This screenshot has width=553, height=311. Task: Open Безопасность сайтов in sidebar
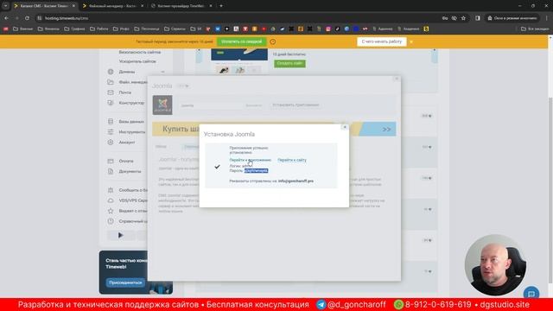click(140, 52)
